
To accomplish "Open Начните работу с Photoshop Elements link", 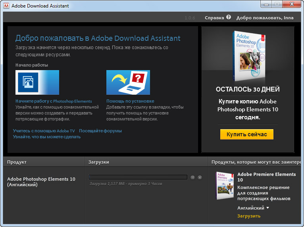I will tap(54, 101).
